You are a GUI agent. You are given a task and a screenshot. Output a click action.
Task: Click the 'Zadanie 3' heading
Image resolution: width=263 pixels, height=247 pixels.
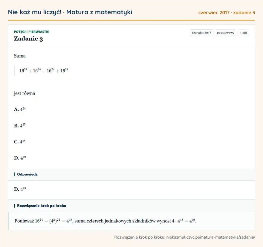tap(28, 39)
